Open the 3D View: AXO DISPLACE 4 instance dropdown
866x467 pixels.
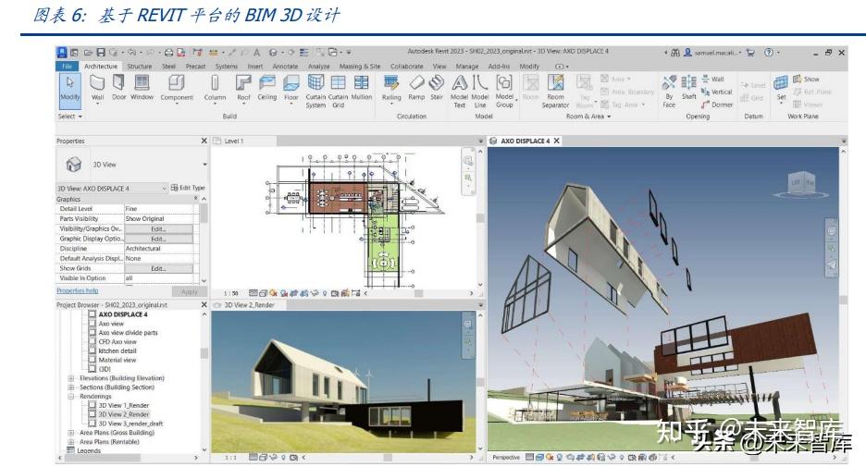point(164,189)
